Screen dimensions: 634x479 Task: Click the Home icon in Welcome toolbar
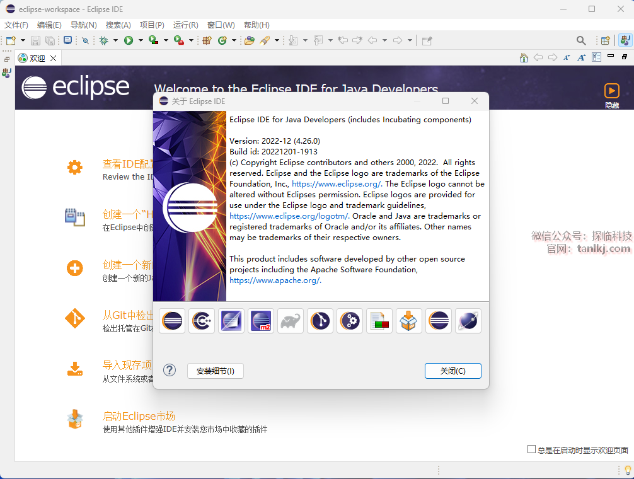[524, 57]
